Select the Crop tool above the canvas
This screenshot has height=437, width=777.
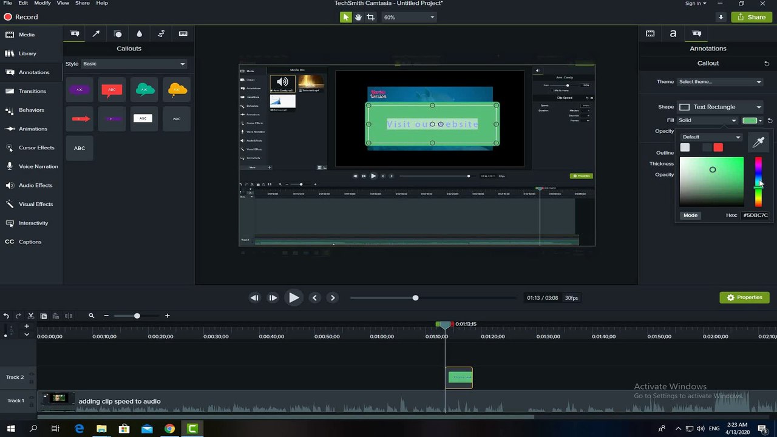(370, 17)
